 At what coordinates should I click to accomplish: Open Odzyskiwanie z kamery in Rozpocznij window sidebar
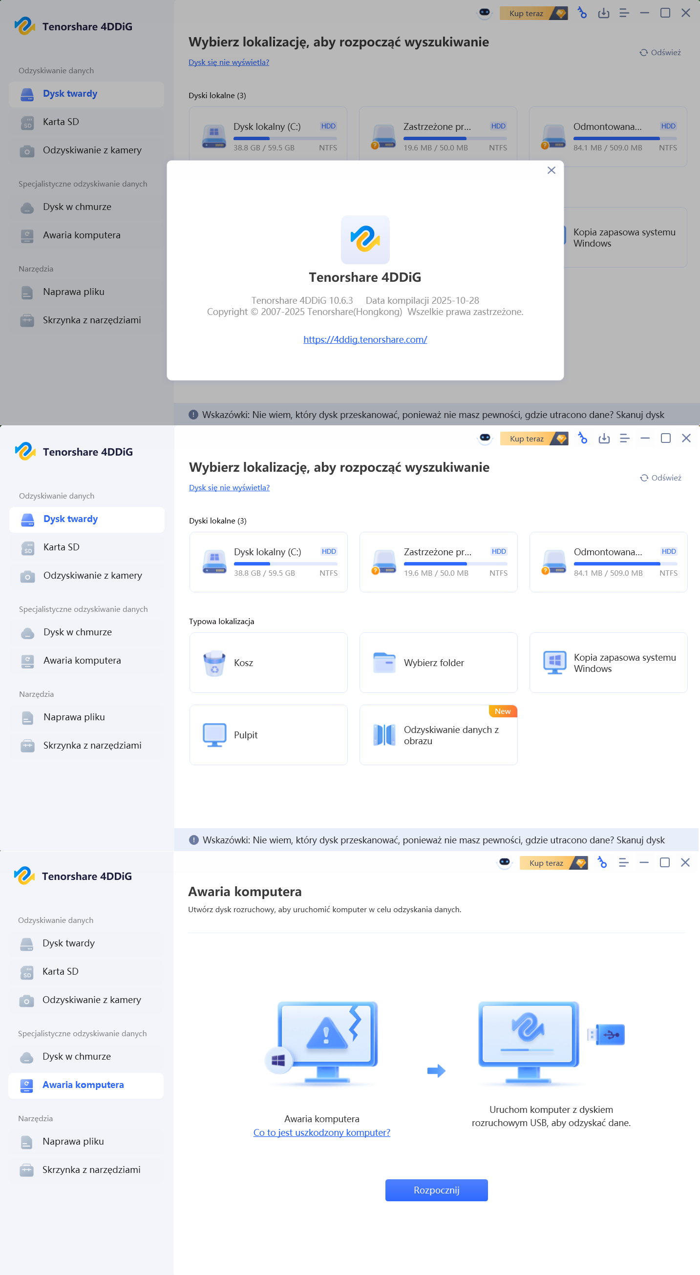tap(85, 999)
